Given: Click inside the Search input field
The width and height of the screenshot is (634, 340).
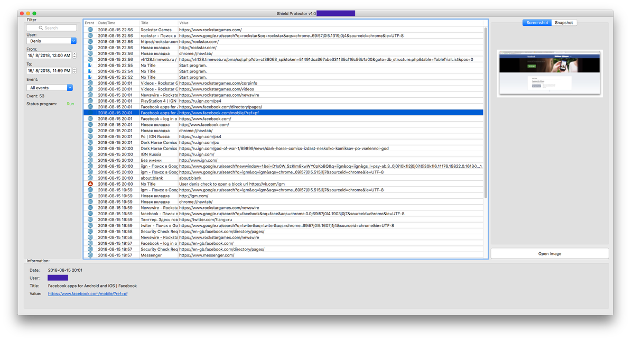Looking at the screenshot, I should (51, 27).
